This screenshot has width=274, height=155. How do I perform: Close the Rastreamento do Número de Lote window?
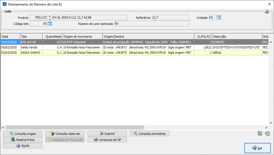[x=270, y=4]
